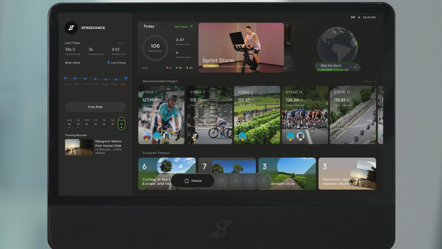Select Monday 22 in the week calendar
Image resolution: width=442 pixels, height=249 pixels.
(69, 123)
